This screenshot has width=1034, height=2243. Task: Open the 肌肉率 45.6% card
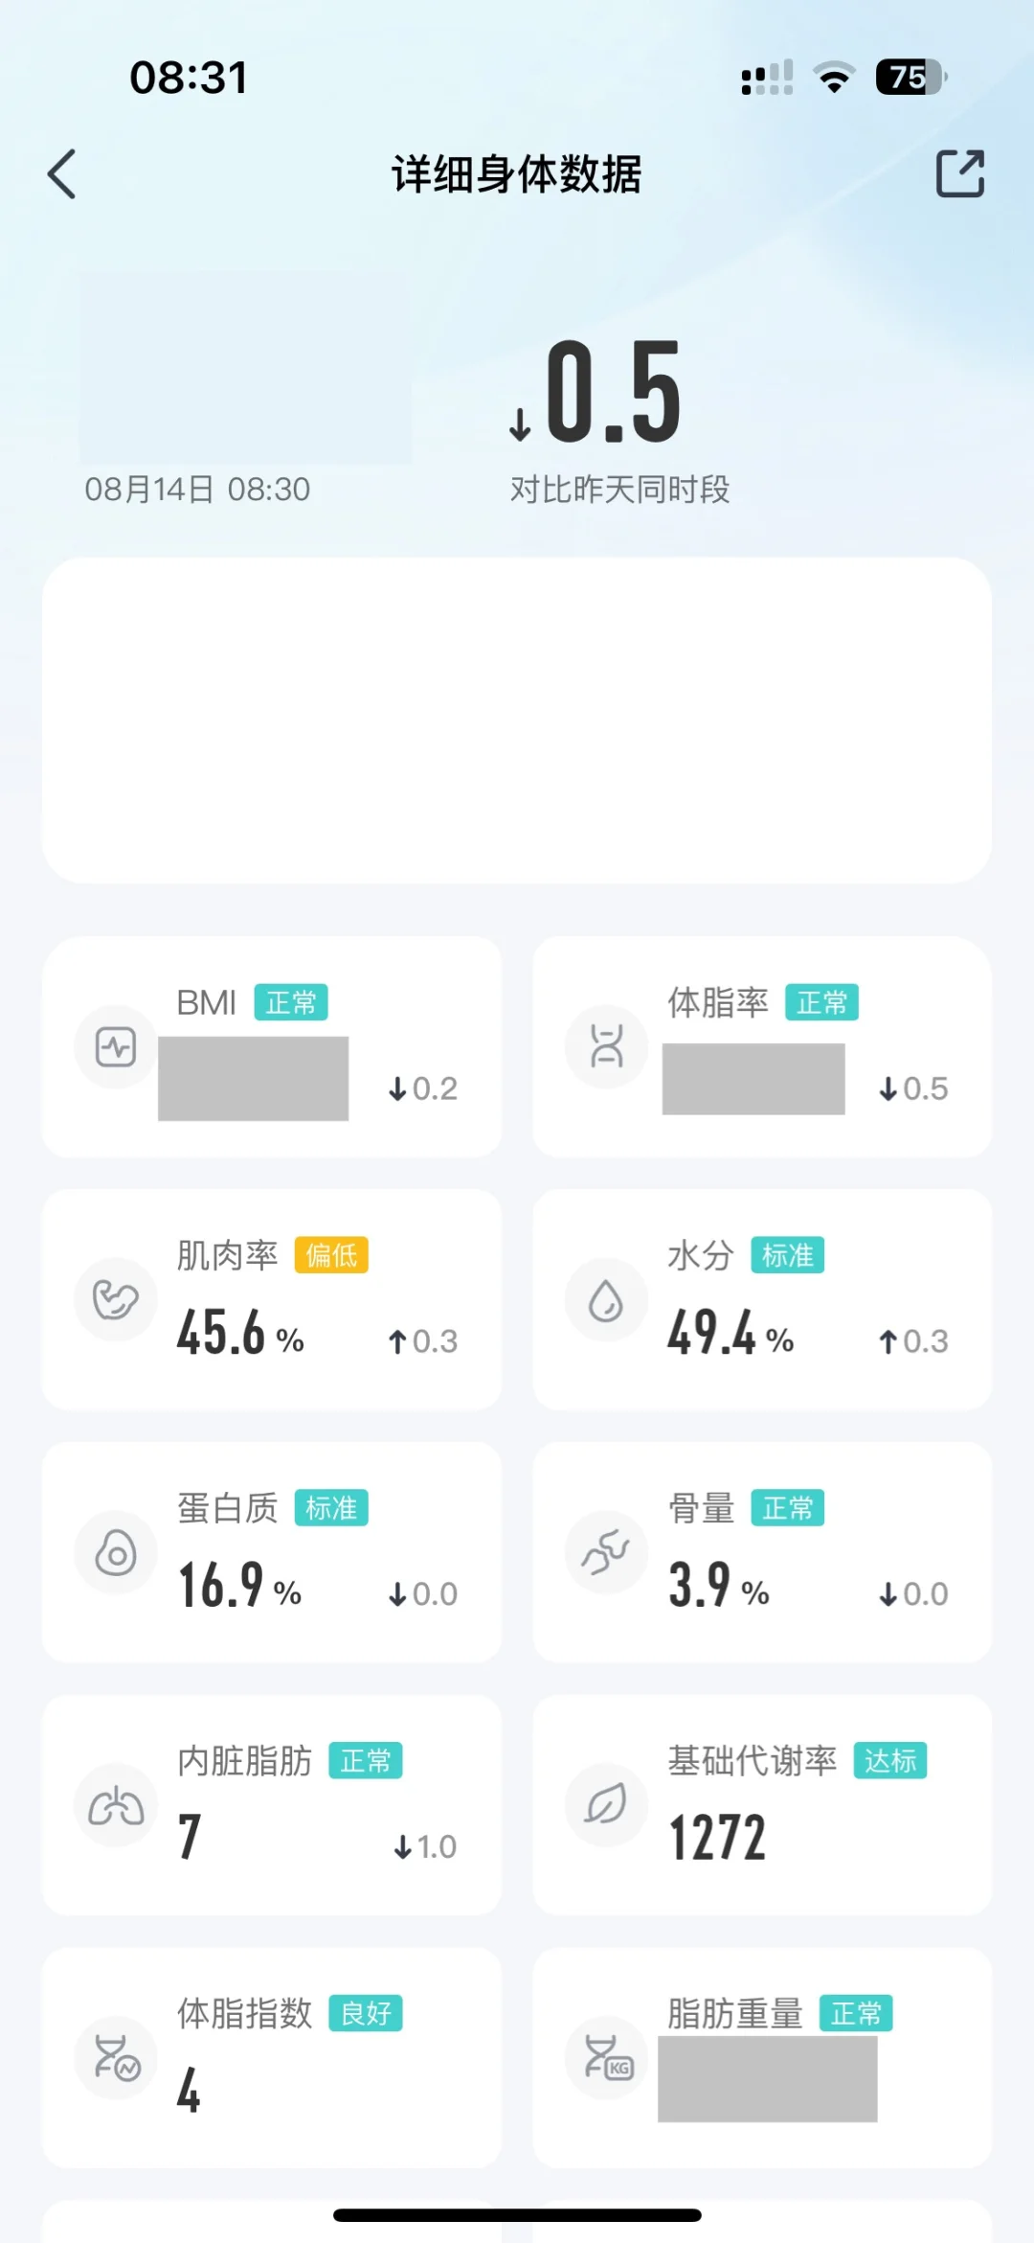272,1300
